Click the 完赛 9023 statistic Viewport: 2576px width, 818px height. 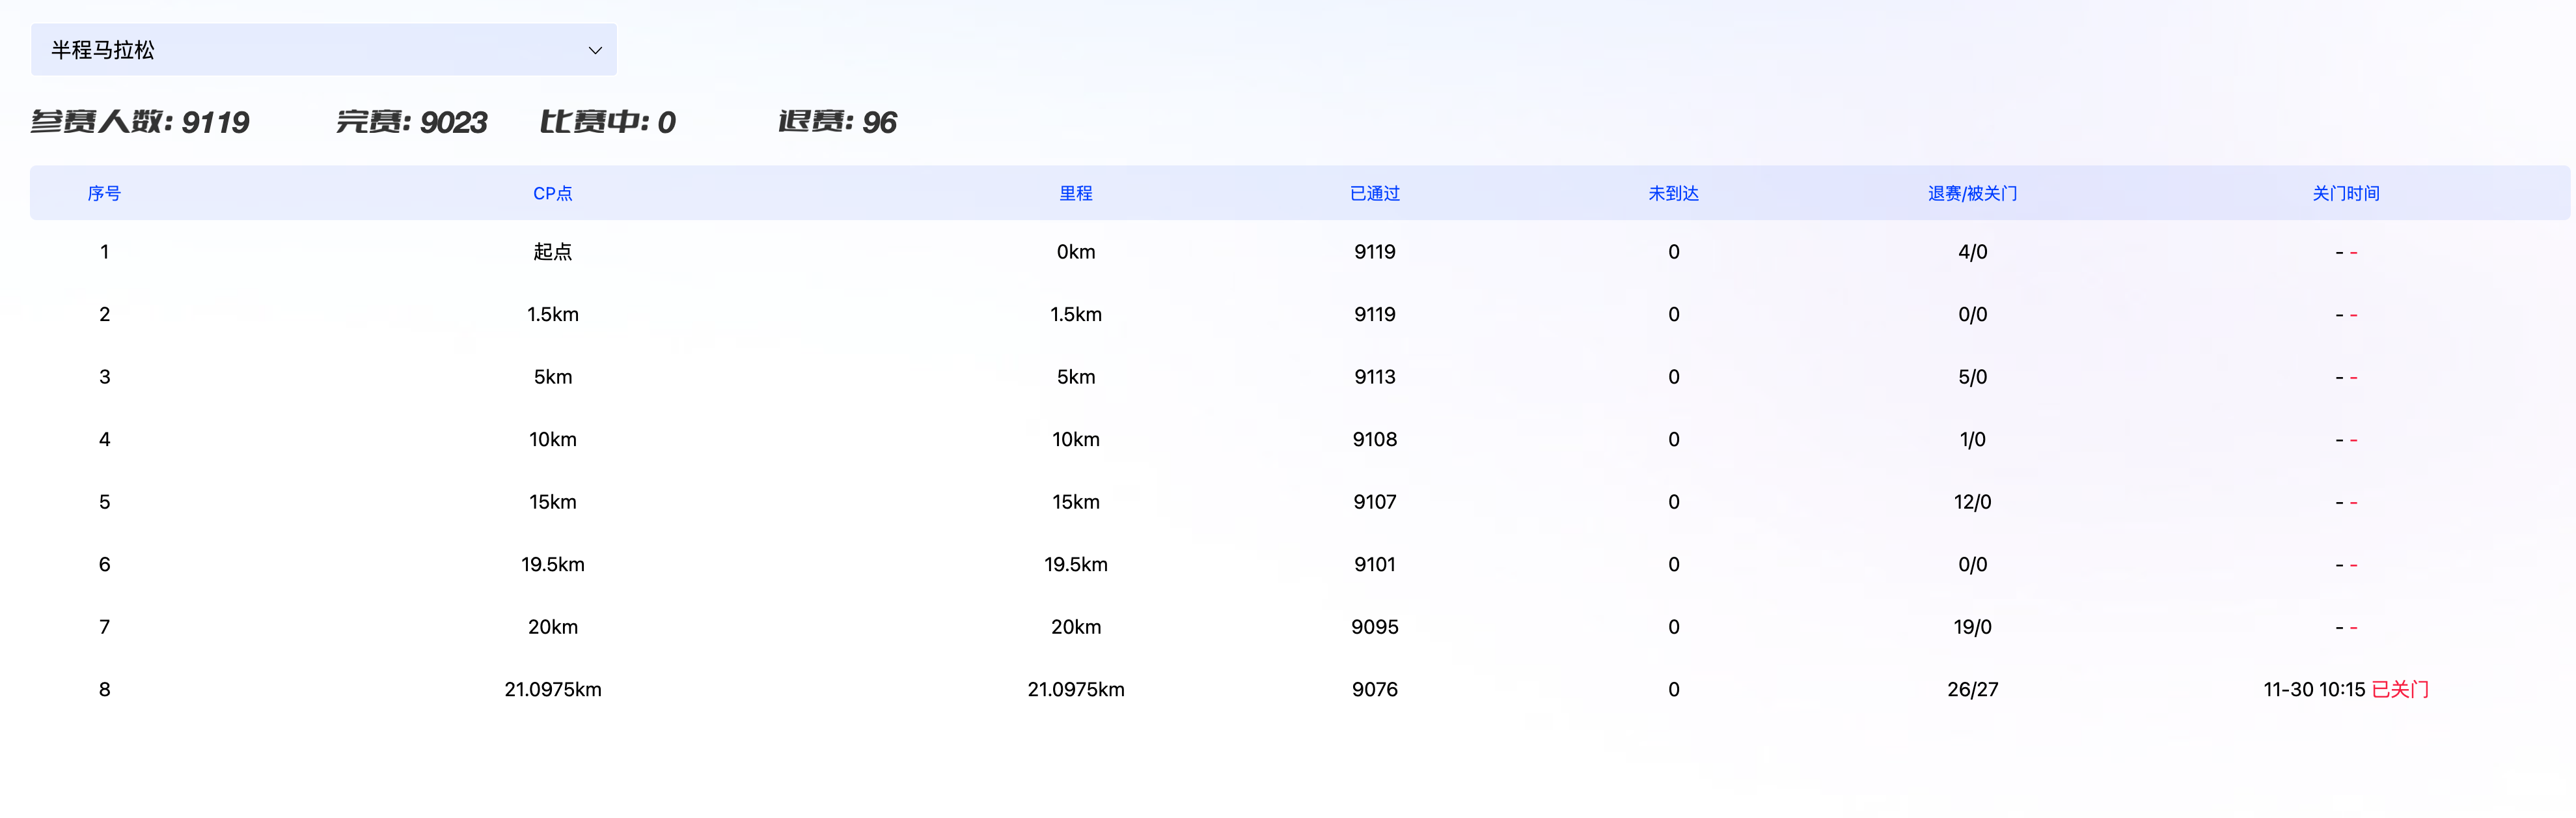pos(411,122)
